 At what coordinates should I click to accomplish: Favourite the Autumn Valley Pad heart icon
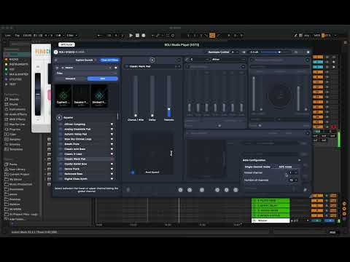pyautogui.click(x=112, y=134)
